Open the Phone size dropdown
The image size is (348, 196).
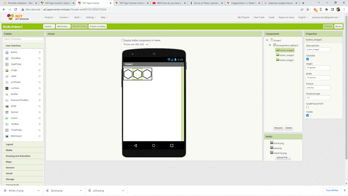click(135, 44)
